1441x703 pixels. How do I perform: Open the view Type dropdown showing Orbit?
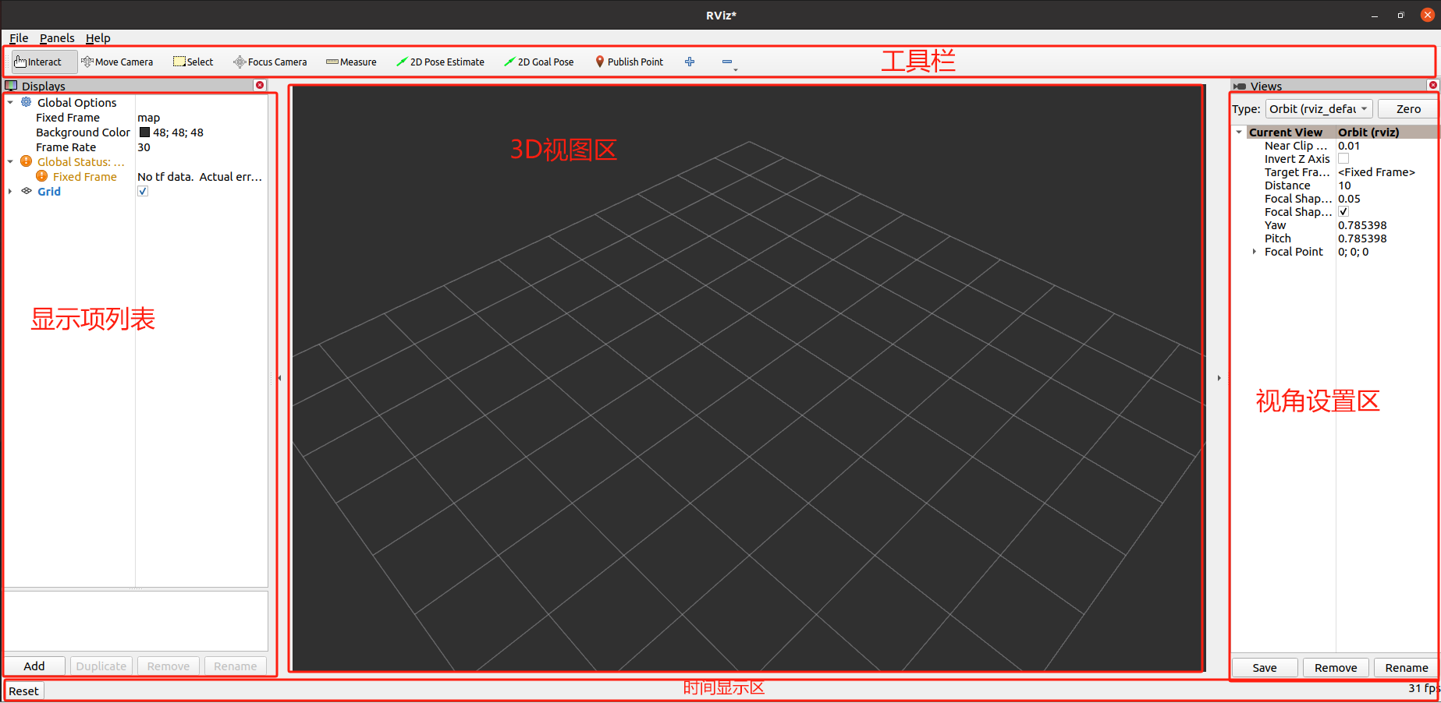point(1319,108)
